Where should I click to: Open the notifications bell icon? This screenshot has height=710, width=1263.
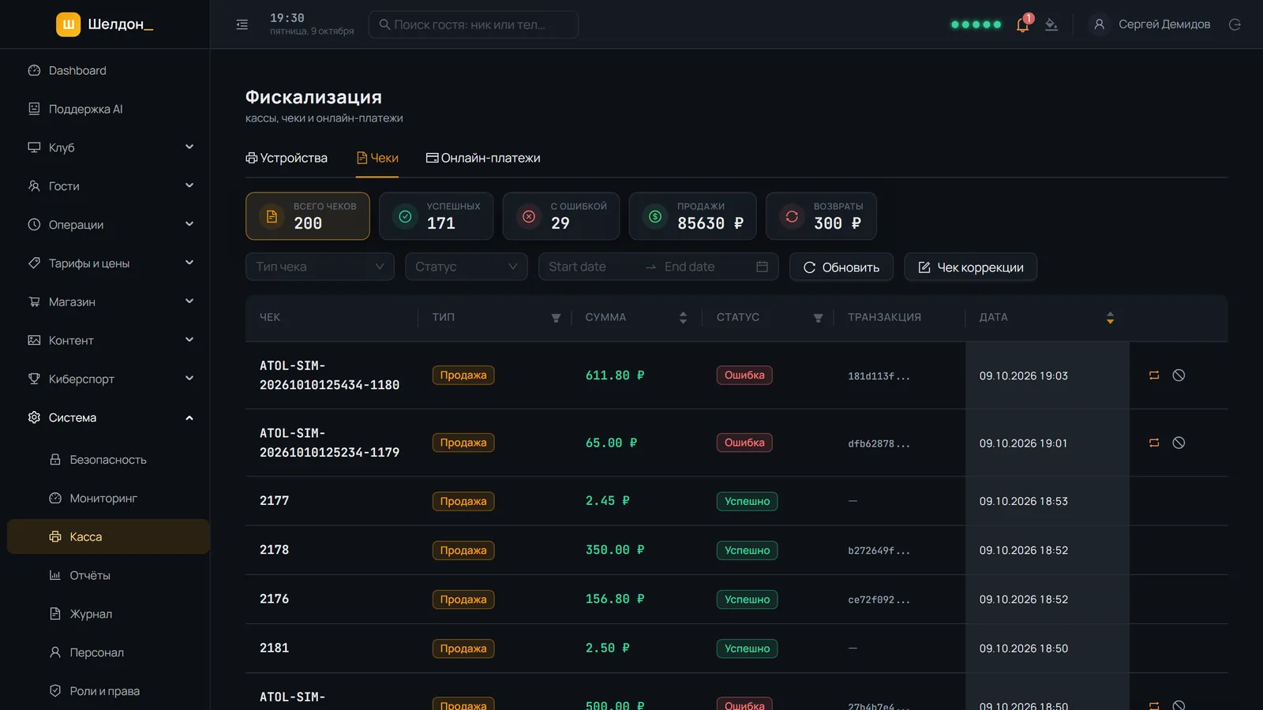click(1022, 24)
